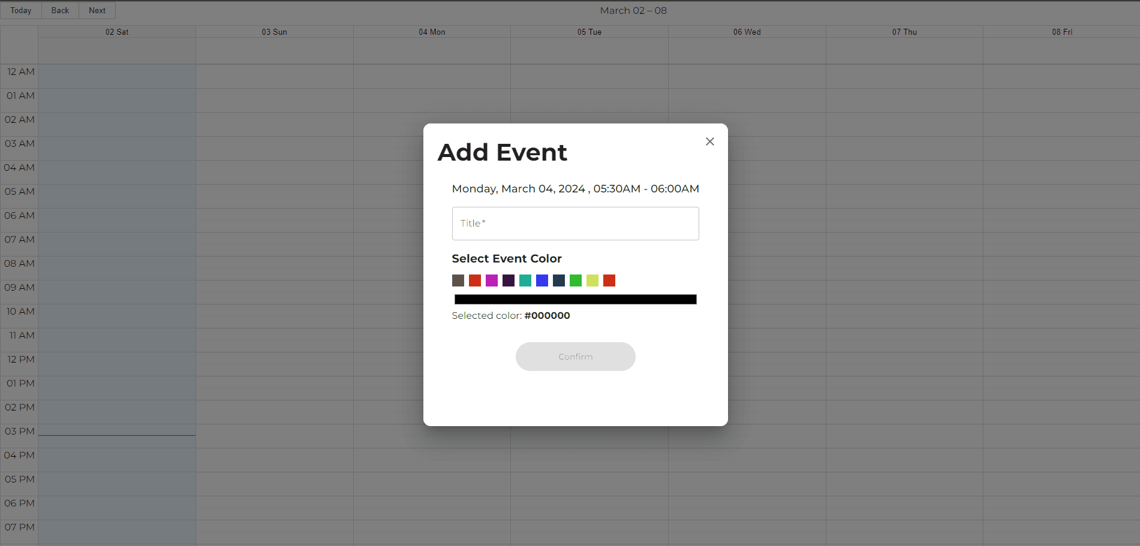
Task: Click the Select Event Color label
Action: tap(507, 258)
